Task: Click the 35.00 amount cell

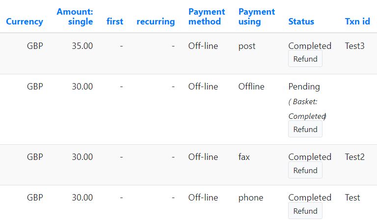Action: pyautogui.click(x=82, y=46)
